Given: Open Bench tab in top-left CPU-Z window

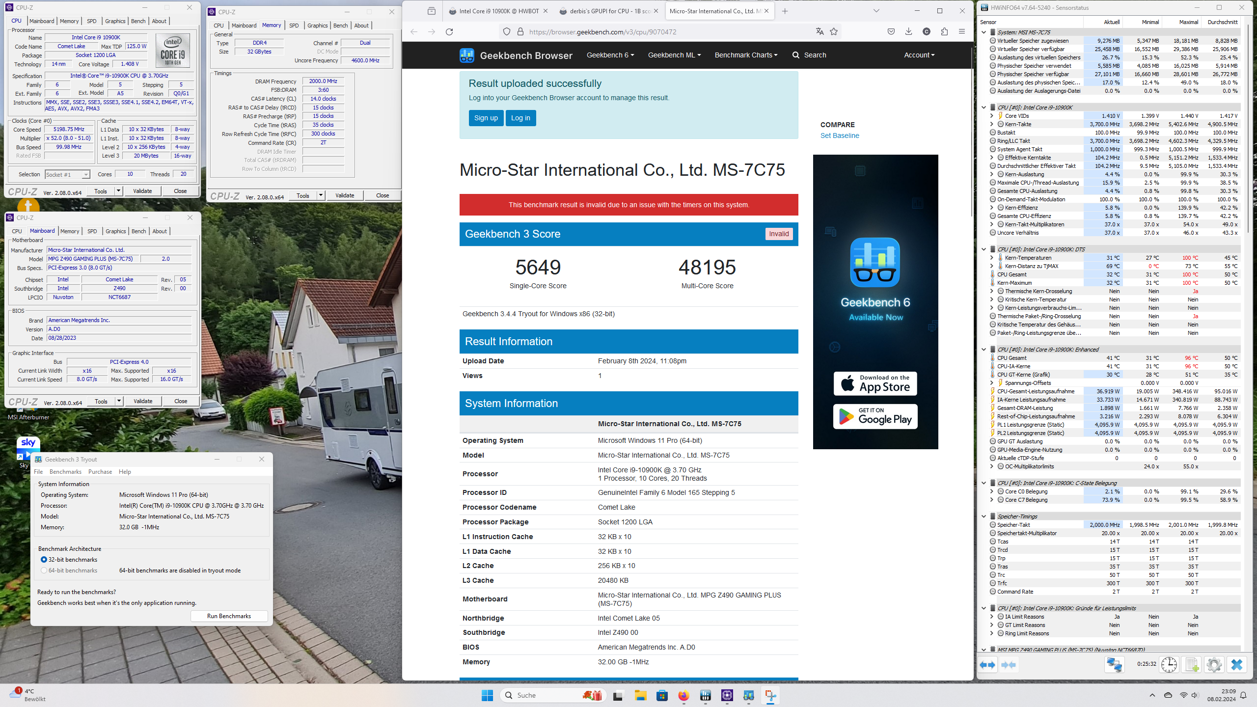Looking at the screenshot, I should point(138,21).
